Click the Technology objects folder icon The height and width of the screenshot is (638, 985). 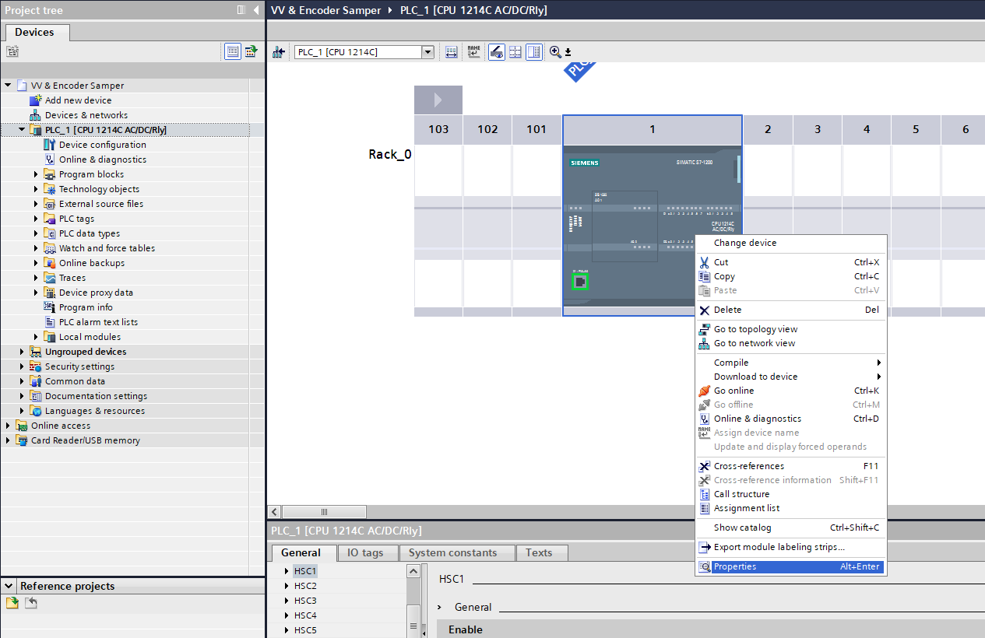pyautogui.click(x=50, y=189)
